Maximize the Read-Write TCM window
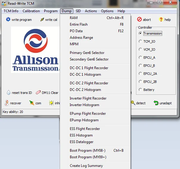This screenshot has width=180, height=169. click(x=159, y=2)
